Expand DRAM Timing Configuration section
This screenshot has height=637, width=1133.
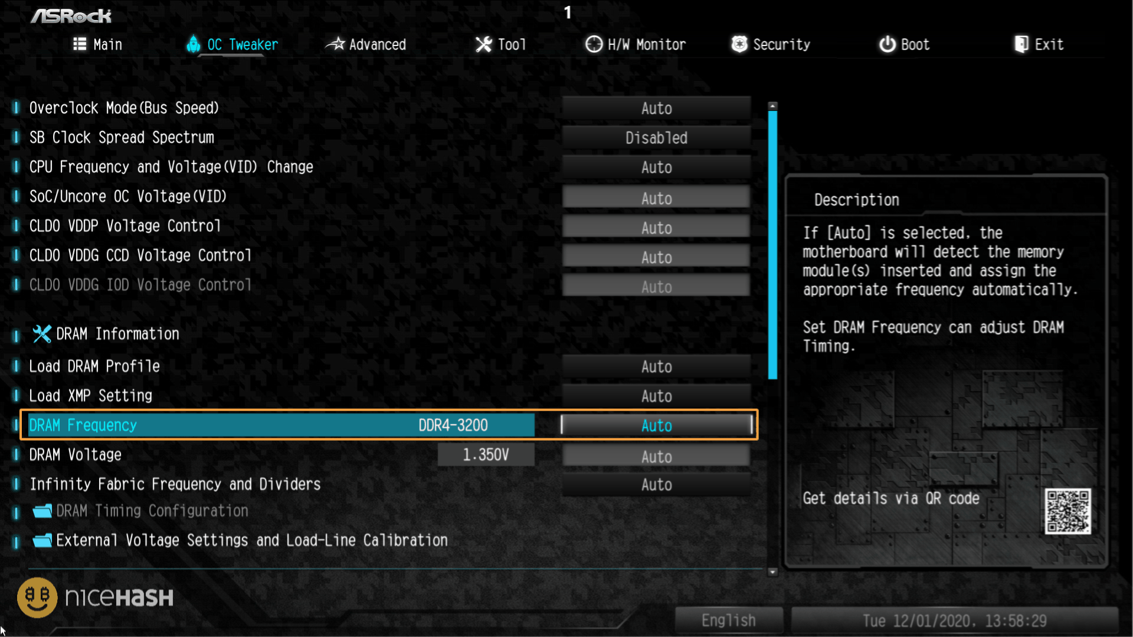pos(152,510)
